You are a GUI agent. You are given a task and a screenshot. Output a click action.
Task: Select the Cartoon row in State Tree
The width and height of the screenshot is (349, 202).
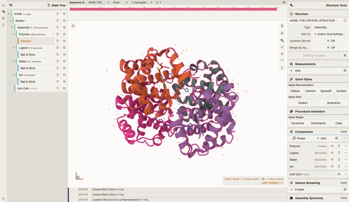[36, 41]
